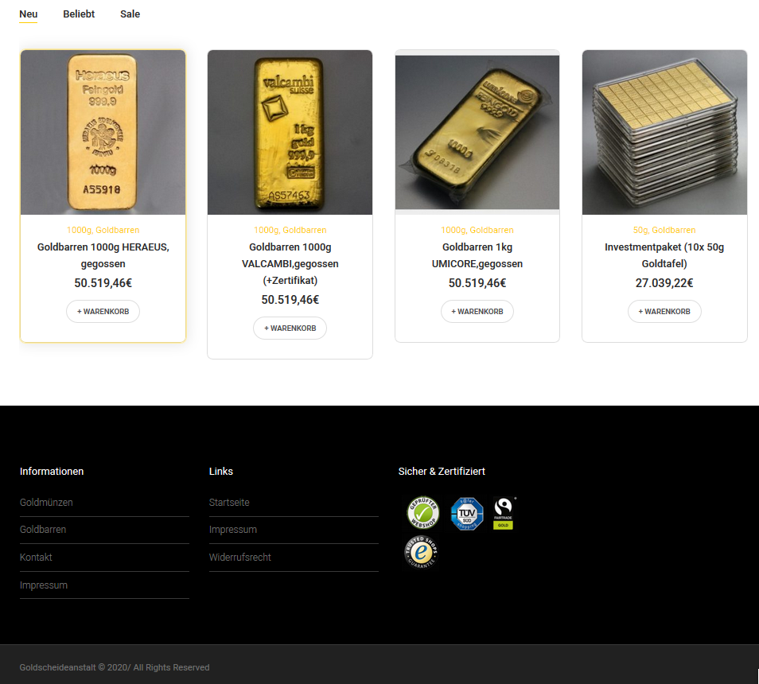Click the Trusted Shops Guarantee badge
Viewport: 759px width, 684px height.
click(x=421, y=552)
